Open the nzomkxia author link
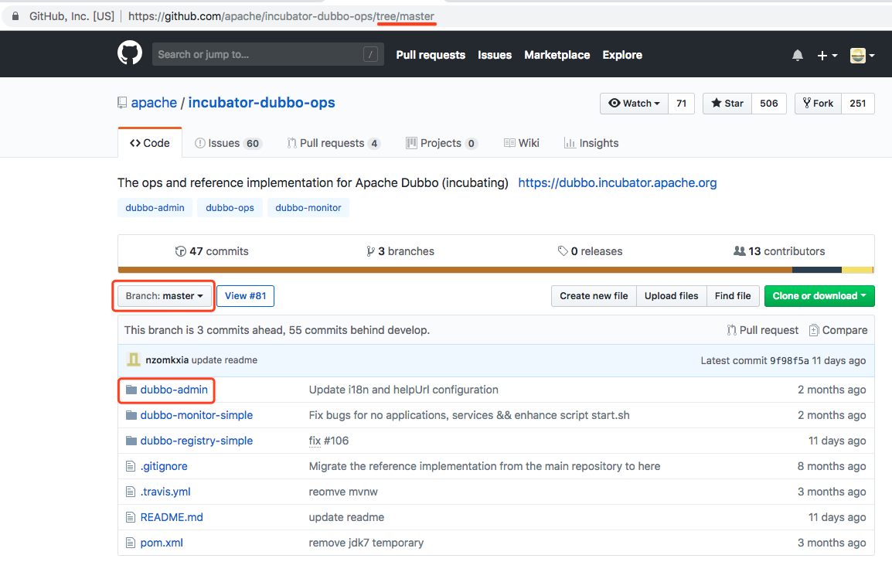The height and width of the screenshot is (562, 892). 167,360
